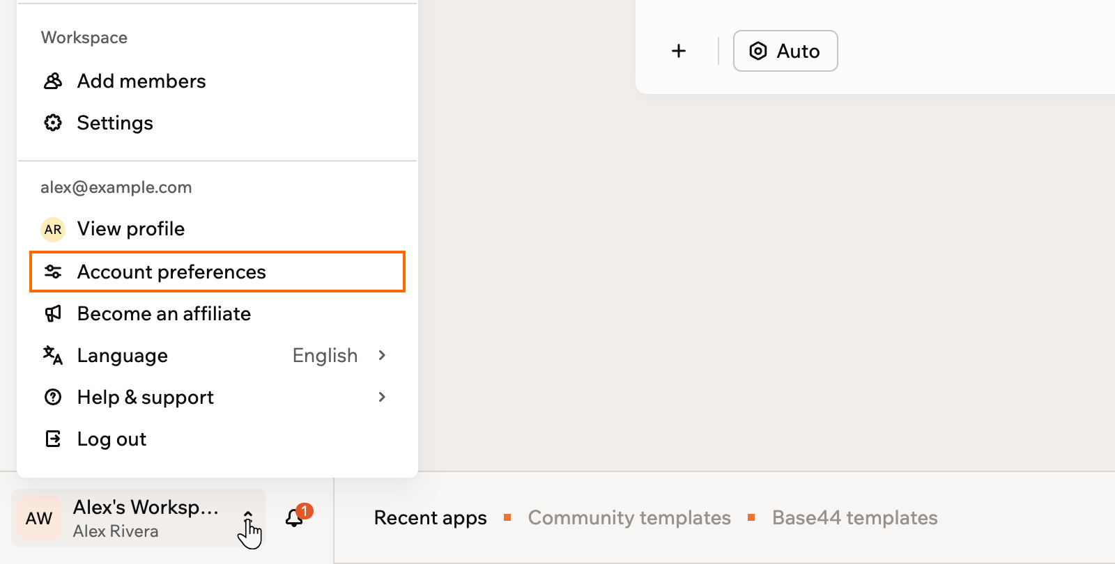
Task: Click the Add members people icon
Action: click(x=53, y=81)
